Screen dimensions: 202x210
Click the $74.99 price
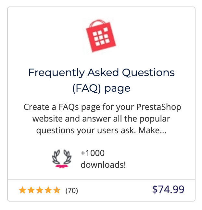168,189
